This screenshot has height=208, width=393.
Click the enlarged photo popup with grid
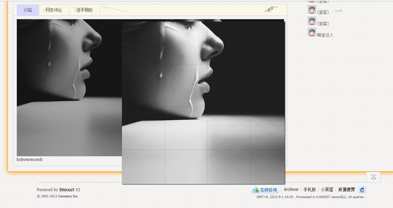[x=203, y=103]
